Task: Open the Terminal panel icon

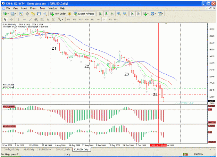Action: pos(39,14)
